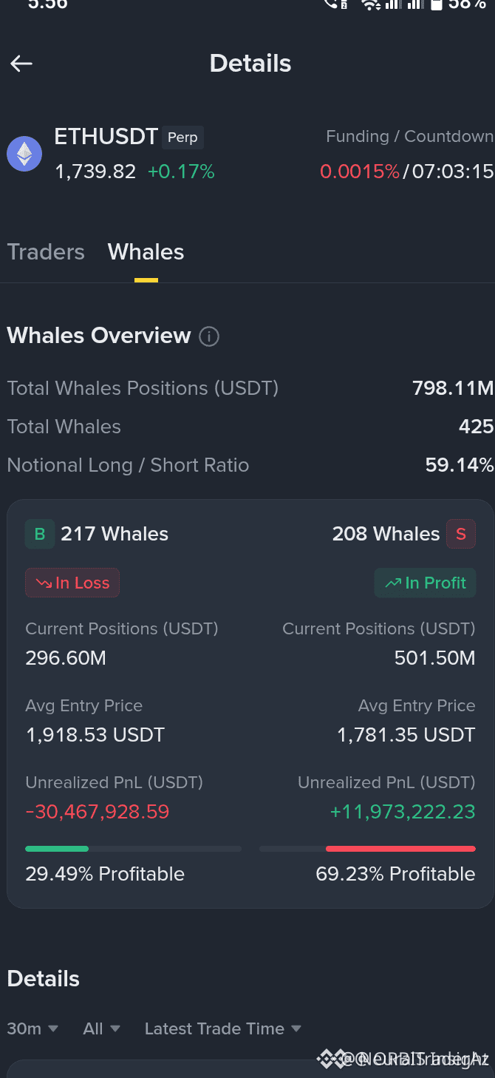
Task: Tap the Perp contract label
Action: point(182,138)
